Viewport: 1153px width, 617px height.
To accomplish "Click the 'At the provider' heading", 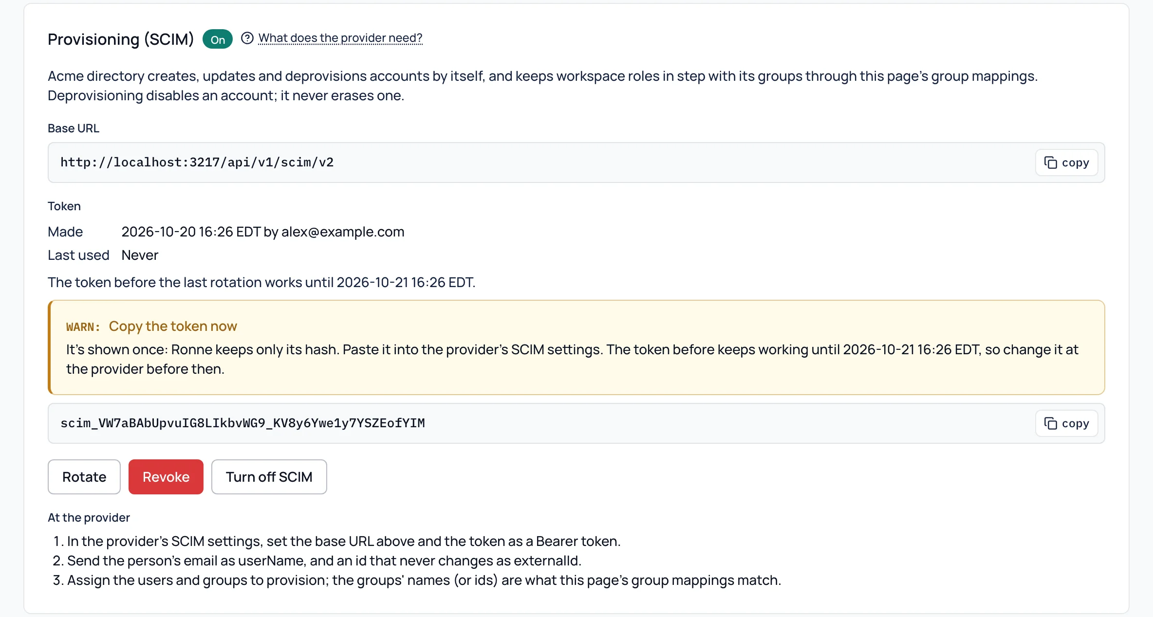I will [x=89, y=518].
